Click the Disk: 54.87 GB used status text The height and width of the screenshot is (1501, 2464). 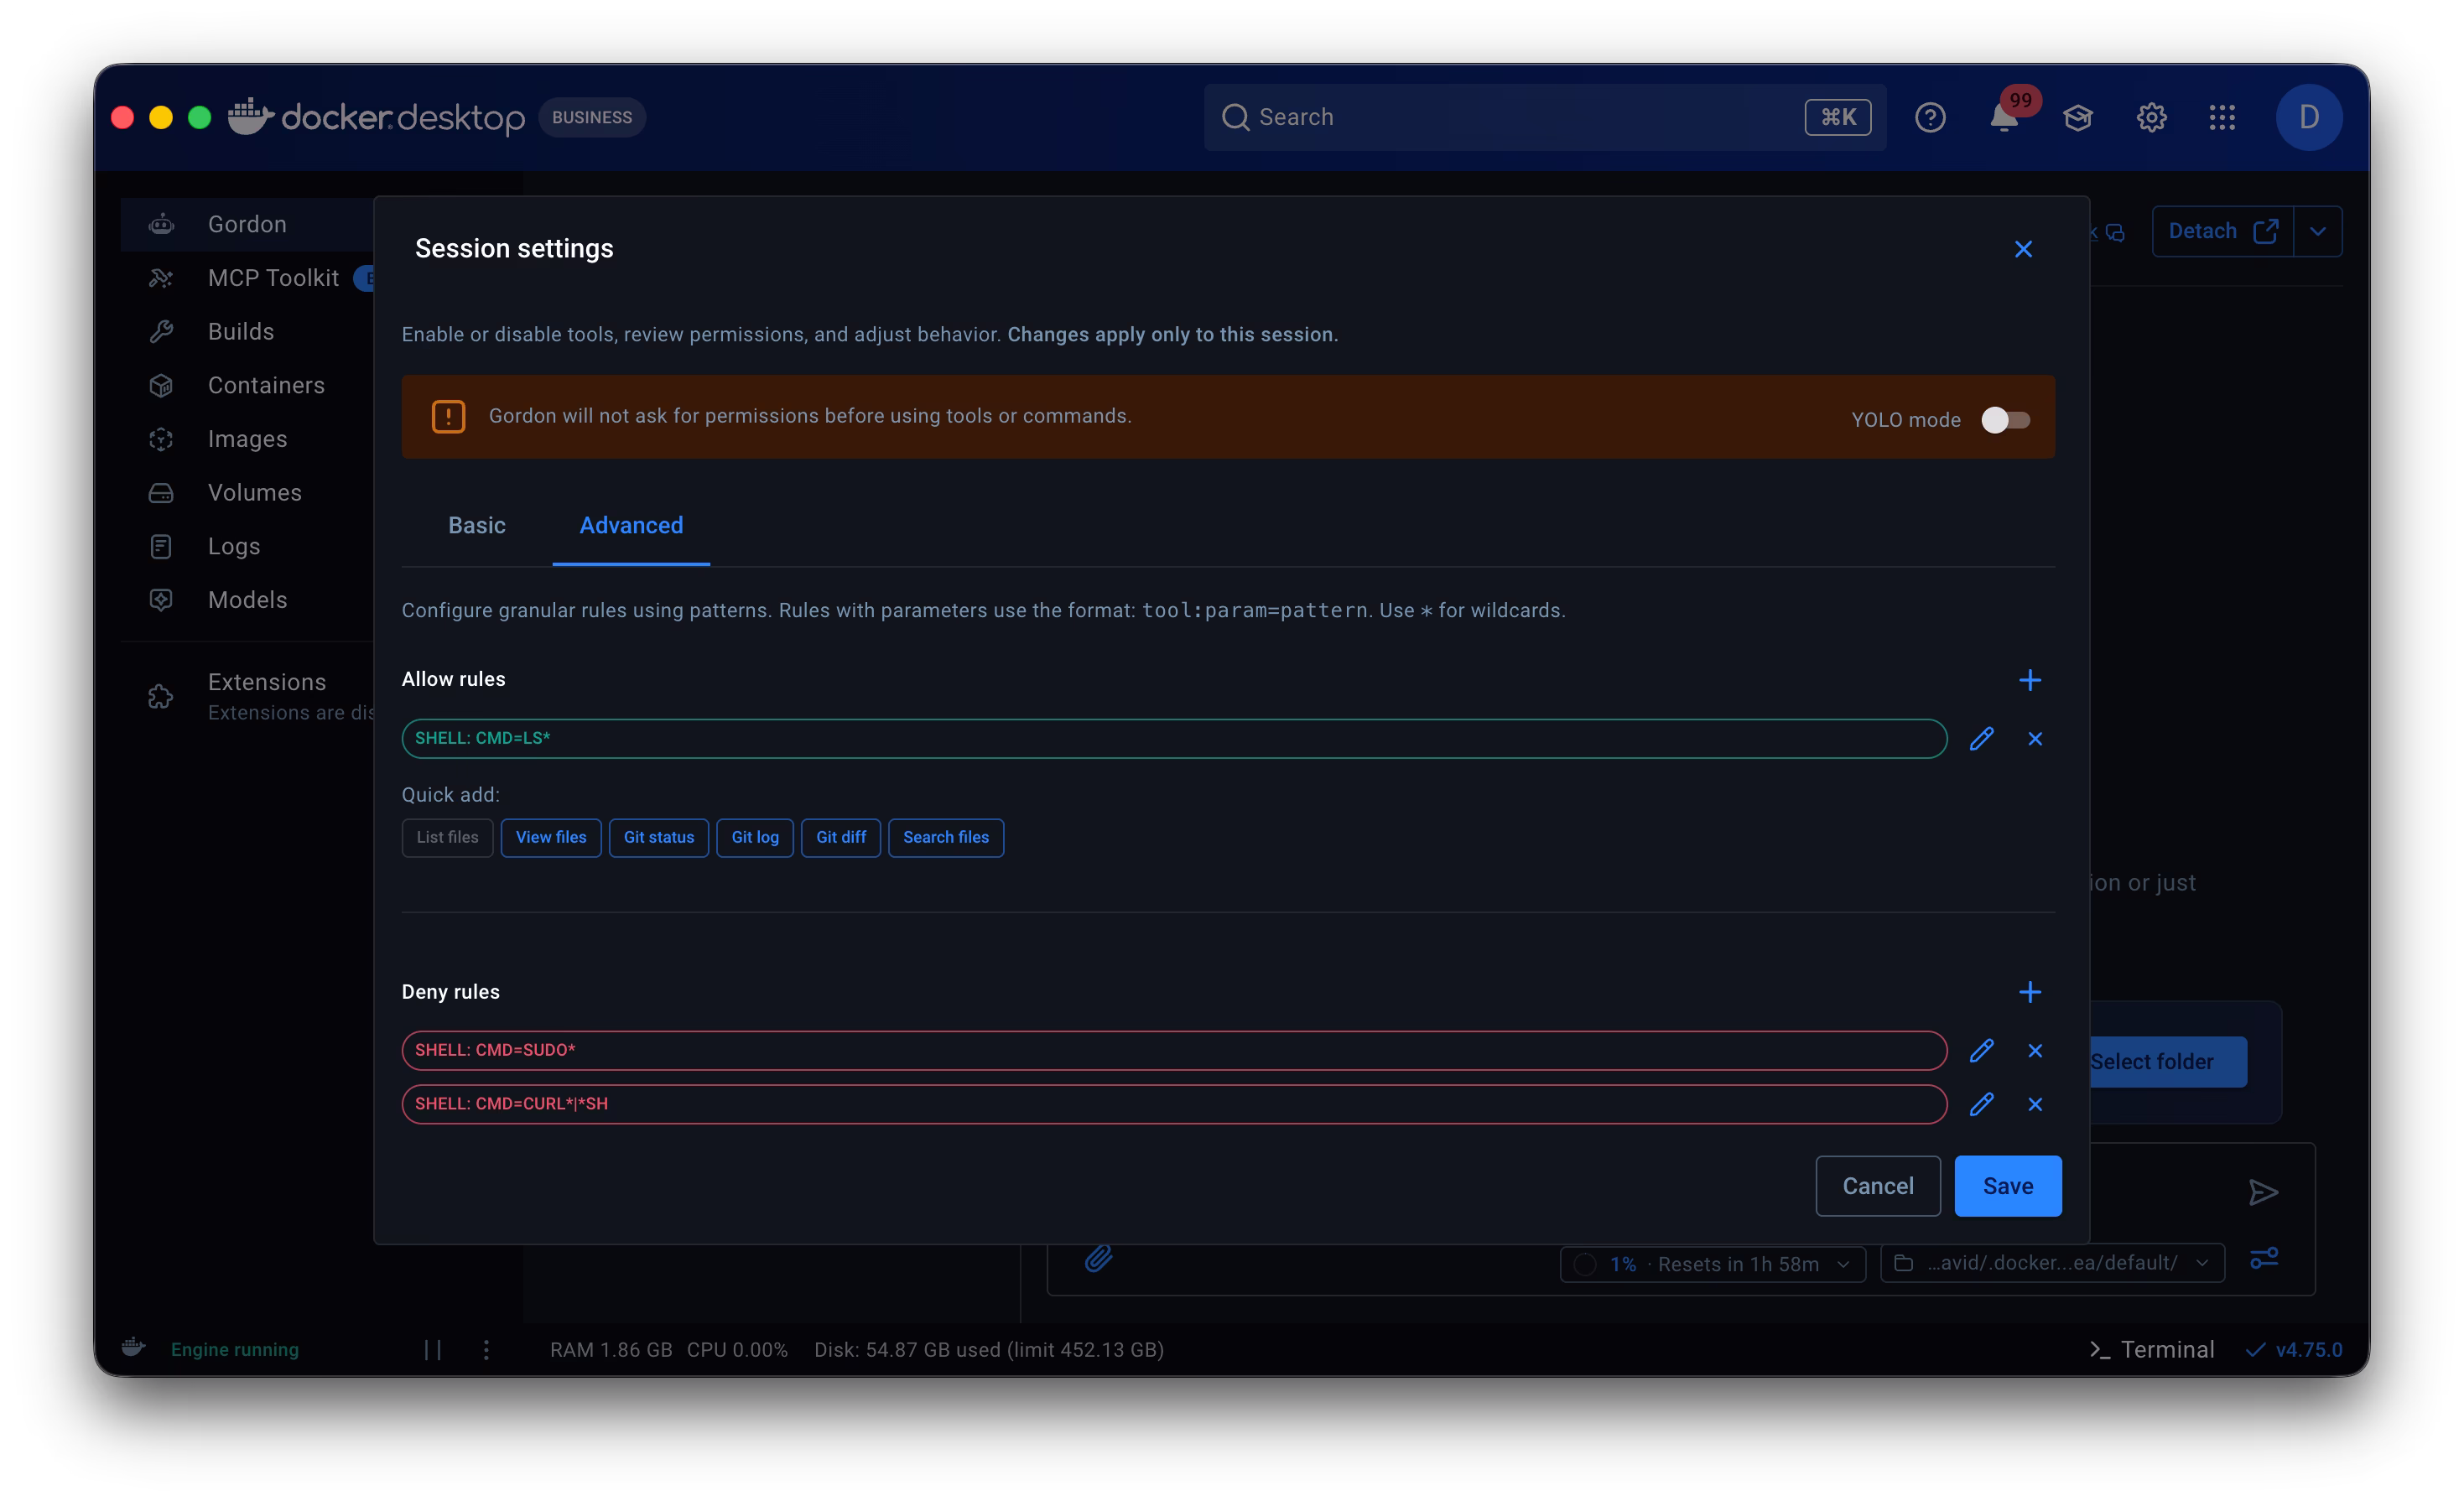pyautogui.click(x=988, y=1349)
